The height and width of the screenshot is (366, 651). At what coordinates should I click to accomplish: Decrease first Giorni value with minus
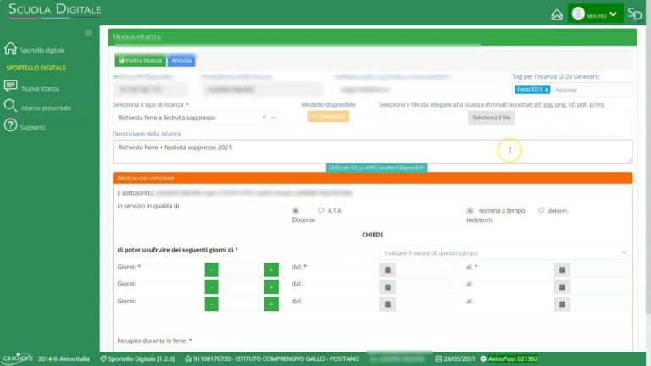click(x=211, y=269)
